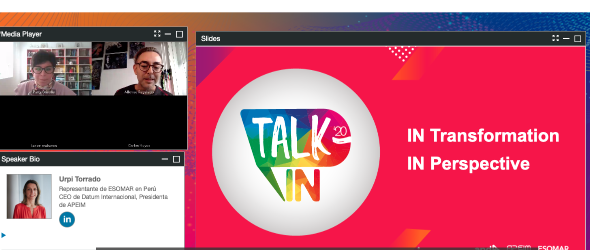Viewport: 590px width, 250px height.
Task: Click the 'IN Transformation' slide text
Action: tap(483, 135)
